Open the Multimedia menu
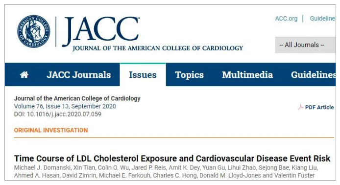The image size is (340, 185). [x=247, y=75]
